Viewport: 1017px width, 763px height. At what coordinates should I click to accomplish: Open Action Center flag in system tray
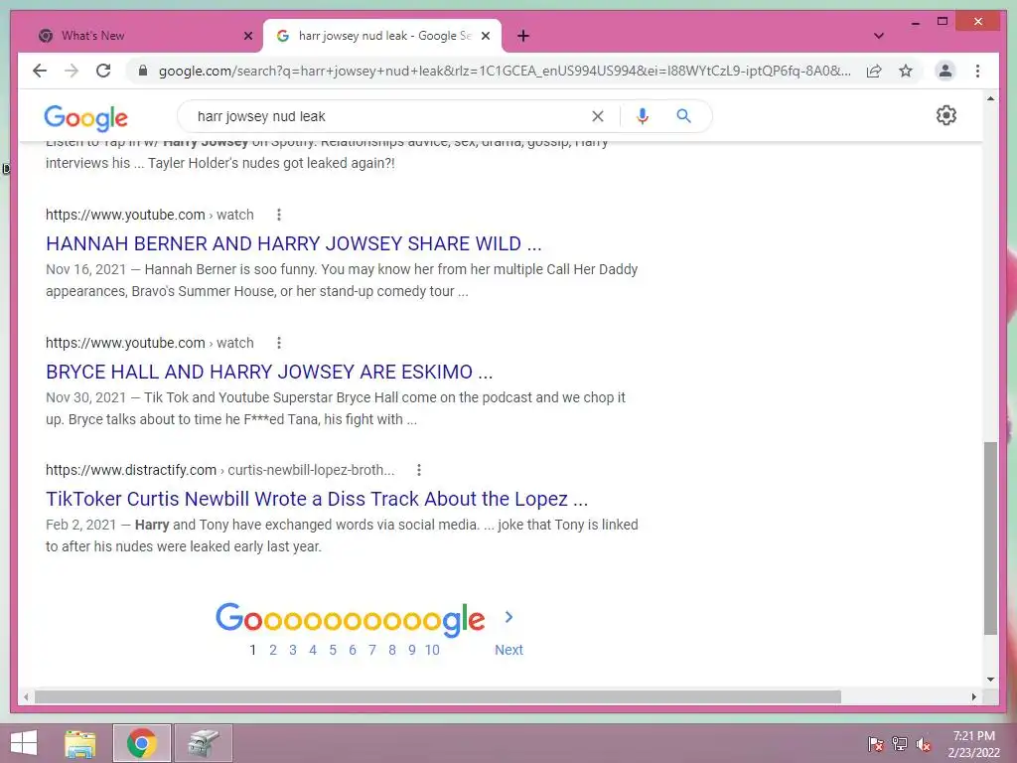(876, 743)
